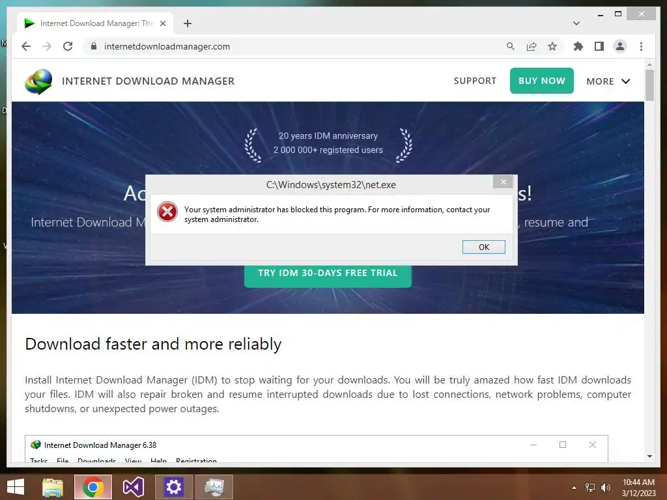Screen dimensions: 667x500
Task: Expand the tab search chevron
Action: (576, 23)
